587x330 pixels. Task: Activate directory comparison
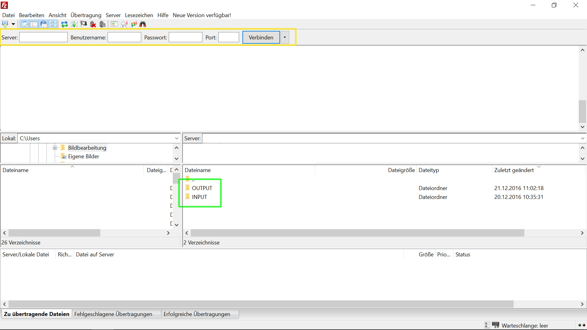pos(124,24)
